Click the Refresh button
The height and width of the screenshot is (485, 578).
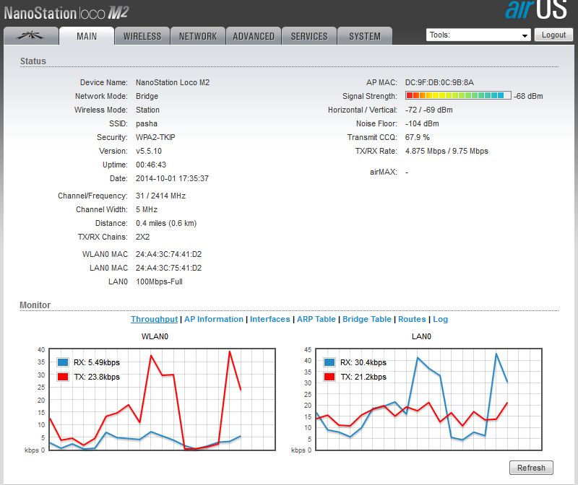coord(531,468)
